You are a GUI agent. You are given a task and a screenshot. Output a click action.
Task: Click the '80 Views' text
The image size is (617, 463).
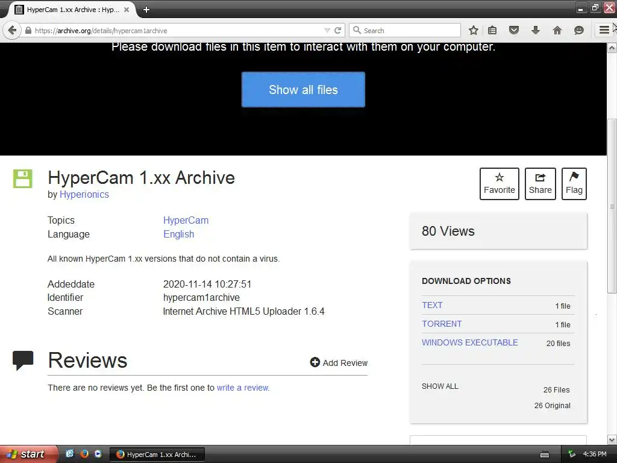click(448, 231)
